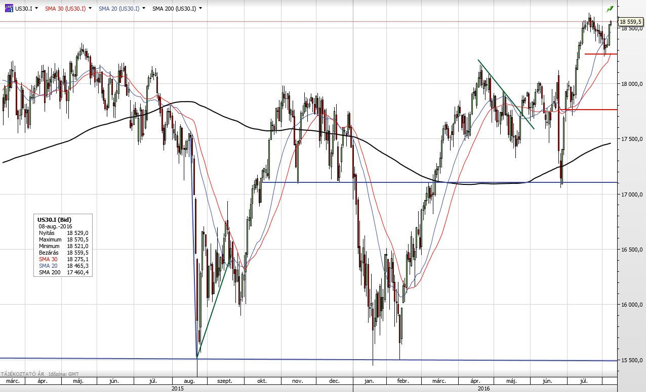Click the 17 500,0 price axis label
This screenshot has height=392, width=646.
(632, 139)
